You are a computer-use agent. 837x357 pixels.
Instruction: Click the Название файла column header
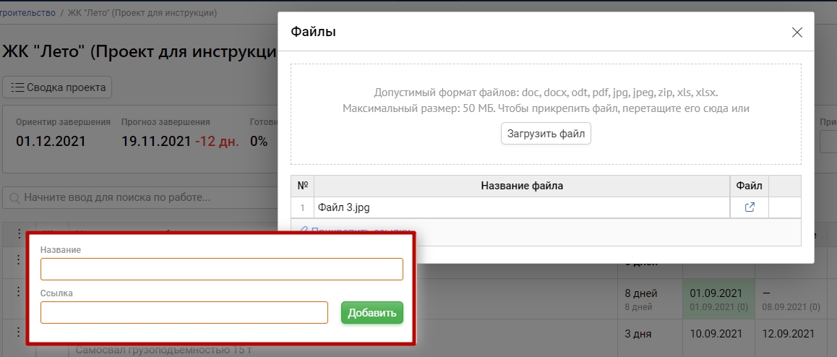[521, 186]
